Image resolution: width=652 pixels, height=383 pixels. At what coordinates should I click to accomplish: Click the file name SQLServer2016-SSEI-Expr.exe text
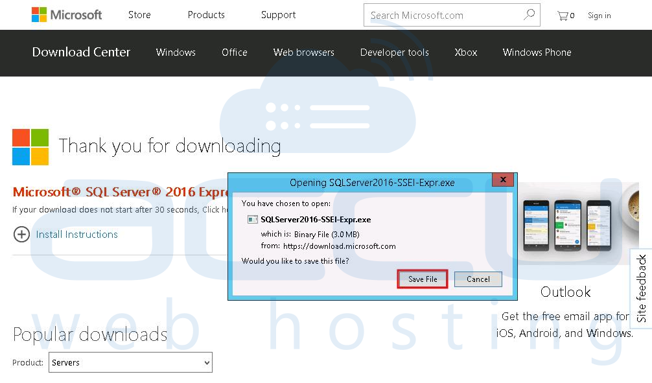[x=316, y=220]
